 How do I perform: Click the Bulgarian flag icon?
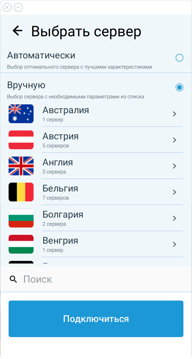pyautogui.click(x=21, y=218)
